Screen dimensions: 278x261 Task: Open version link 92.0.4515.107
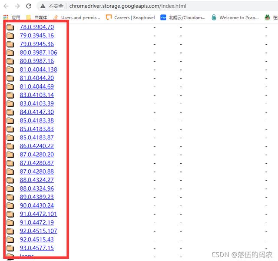(x=39, y=231)
